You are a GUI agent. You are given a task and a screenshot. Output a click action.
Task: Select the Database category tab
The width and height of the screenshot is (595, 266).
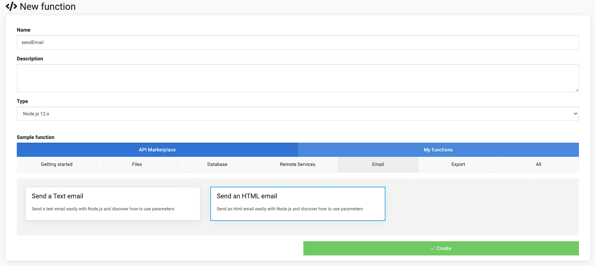[x=217, y=164]
